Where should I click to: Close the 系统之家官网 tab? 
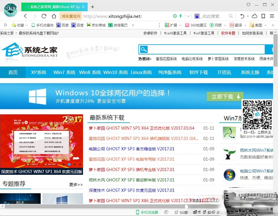click(83, 7)
